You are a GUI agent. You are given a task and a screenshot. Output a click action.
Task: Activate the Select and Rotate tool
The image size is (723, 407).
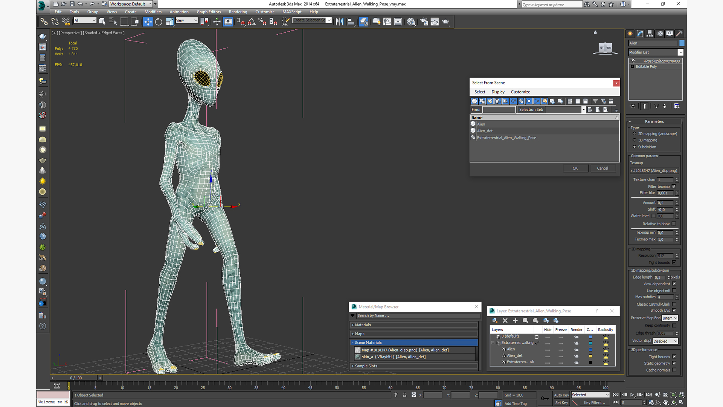tap(159, 22)
